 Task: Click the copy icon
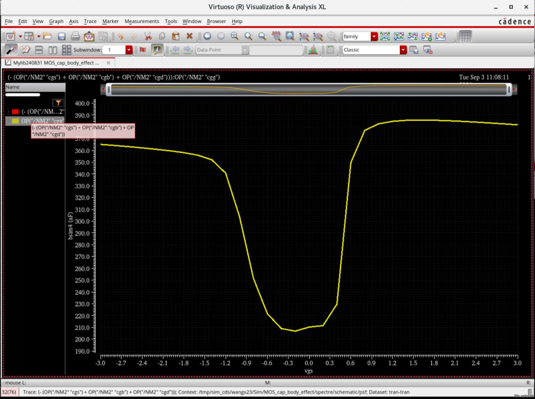[162, 36]
